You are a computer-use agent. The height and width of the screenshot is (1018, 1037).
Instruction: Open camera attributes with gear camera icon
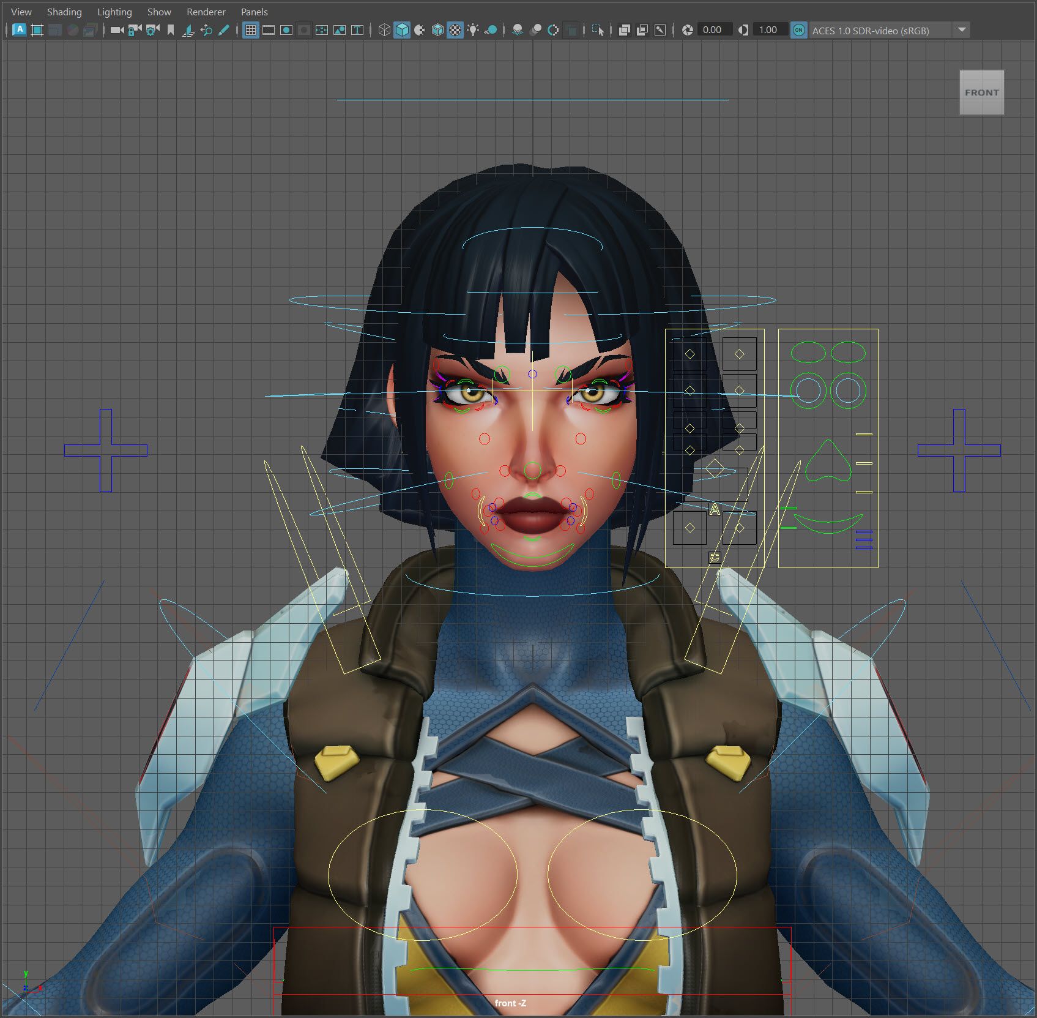(152, 30)
